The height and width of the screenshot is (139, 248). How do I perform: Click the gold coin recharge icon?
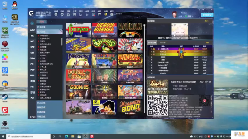coord(106,14)
